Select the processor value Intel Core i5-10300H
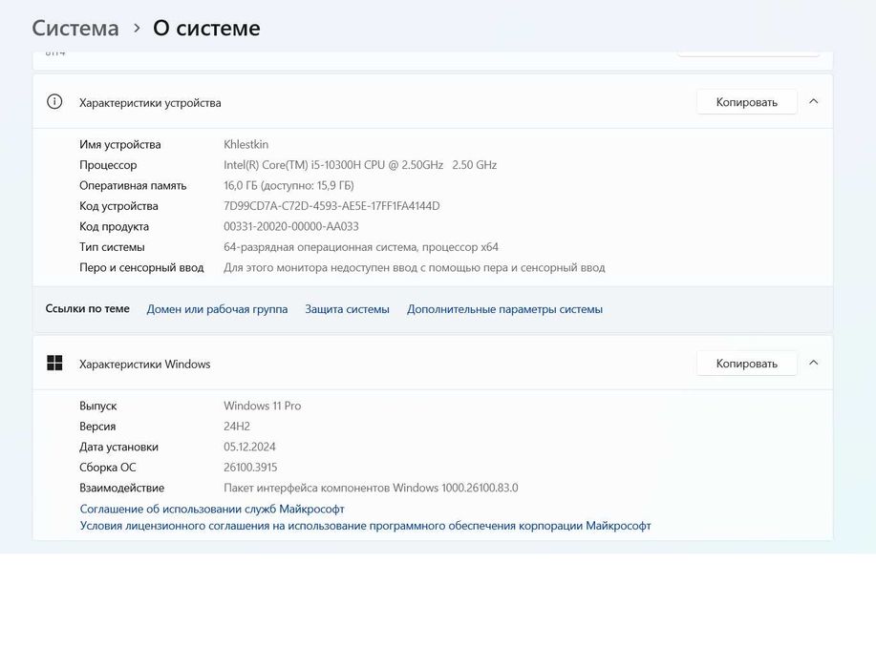This screenshot has width=876, height=667. [x=360, y=165]
